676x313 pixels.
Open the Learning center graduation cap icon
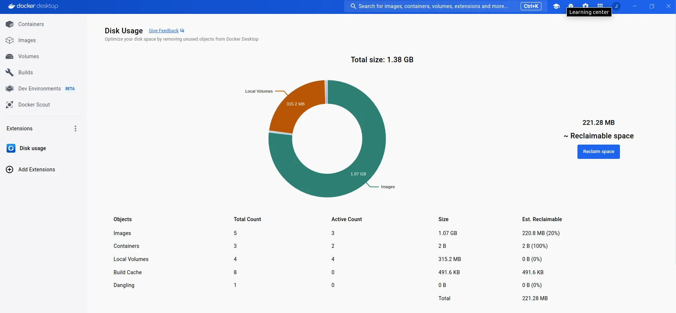point(556,6)
